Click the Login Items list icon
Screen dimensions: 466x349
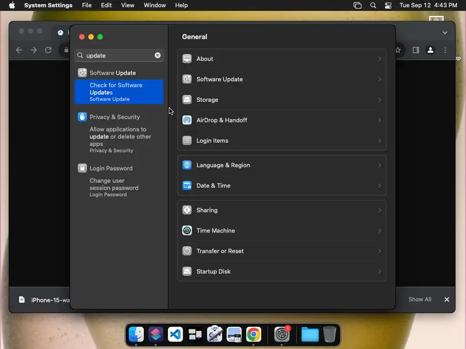[x=187, y=141]
